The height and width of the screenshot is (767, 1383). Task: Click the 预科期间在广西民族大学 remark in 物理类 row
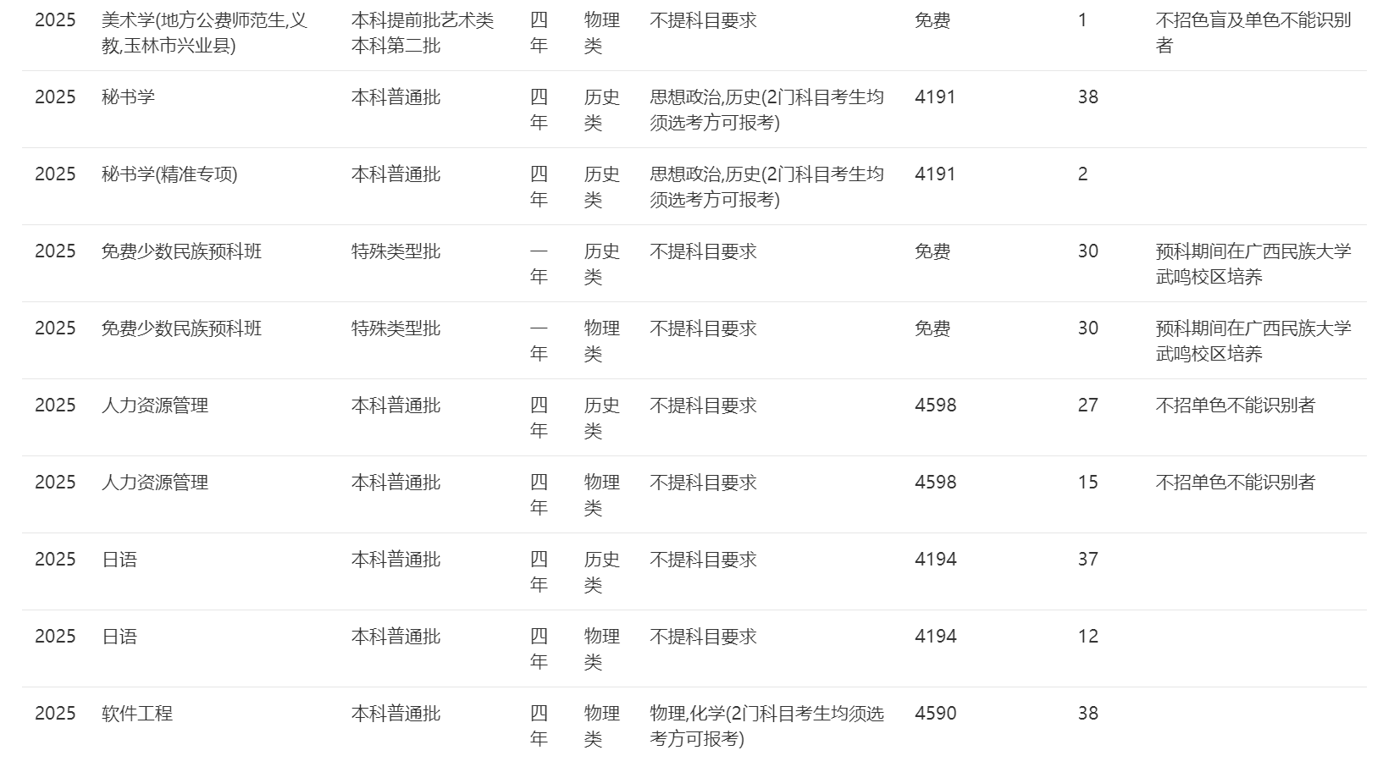coord(1253,340)
